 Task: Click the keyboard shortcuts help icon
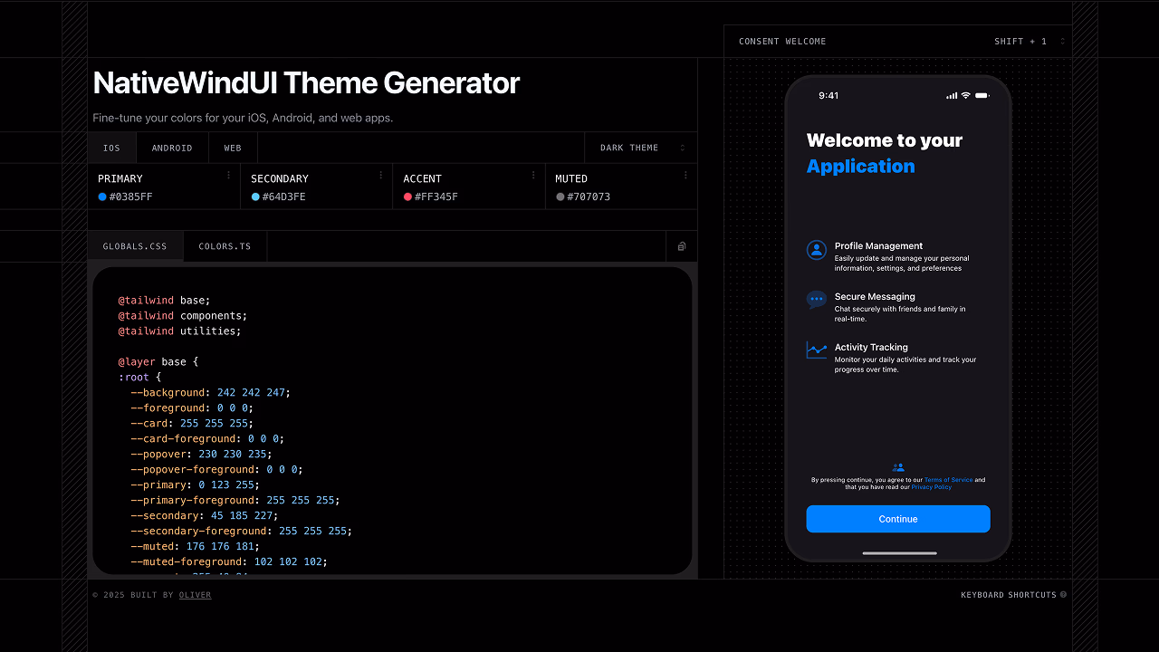(x=1063, y=595)
